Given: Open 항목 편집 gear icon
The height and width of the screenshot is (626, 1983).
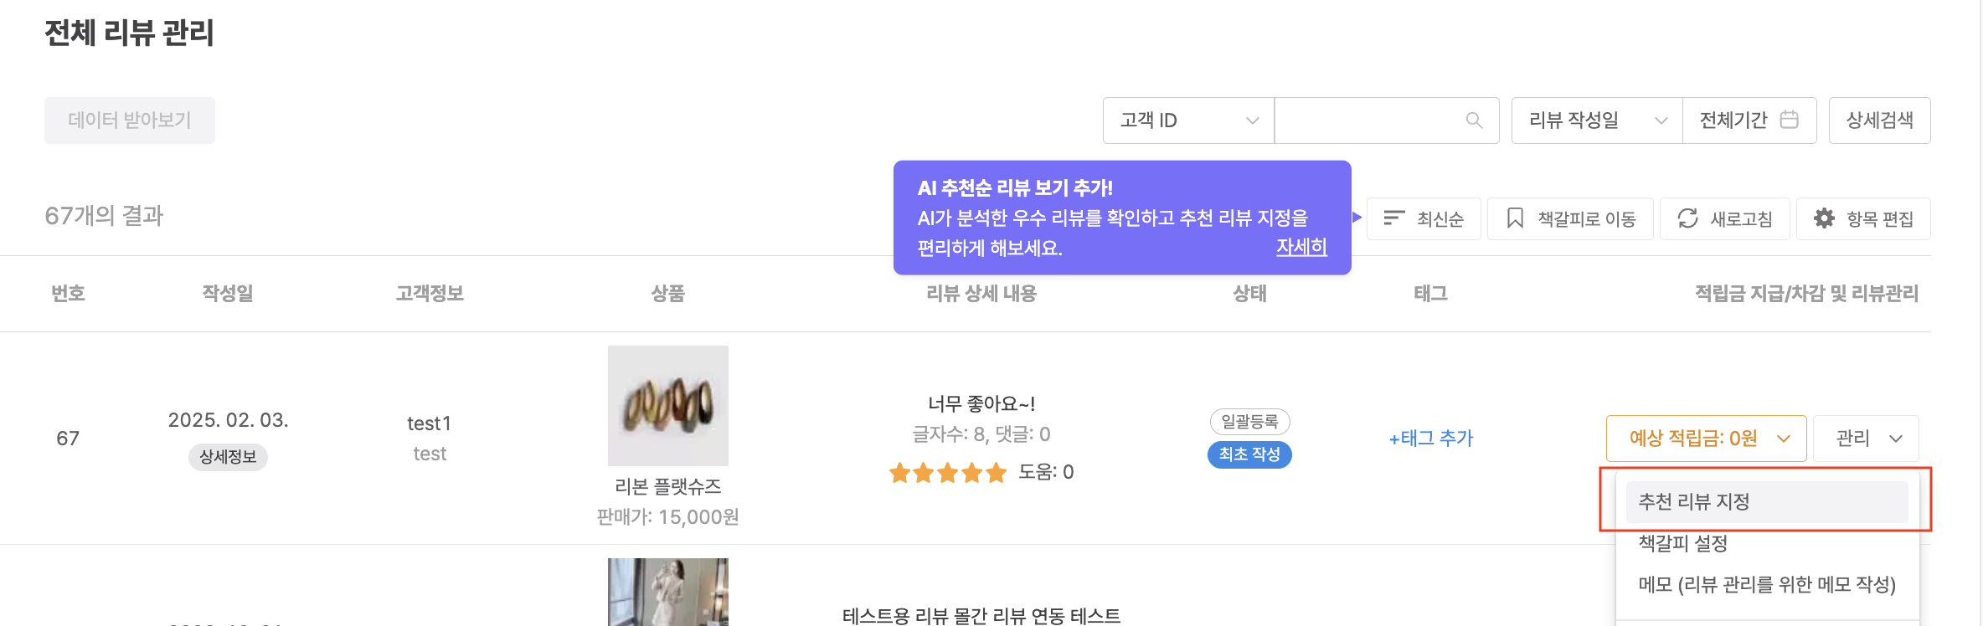Looking at the screenshot, I should click(x=1824, y=218).
